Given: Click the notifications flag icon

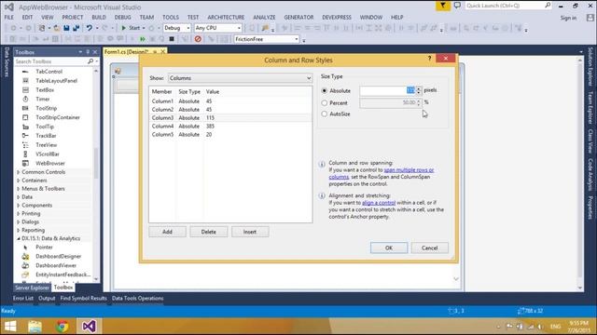Looking at the screenshot, I should (x=443, y=6).
